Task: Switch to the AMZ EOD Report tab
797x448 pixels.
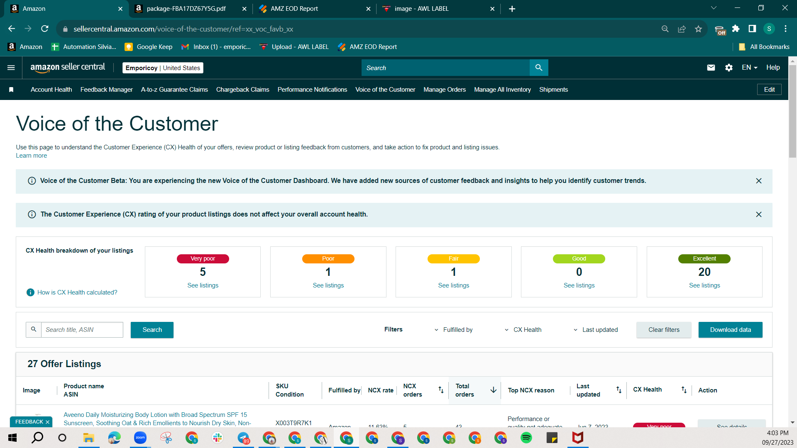Action: [x=314, y=9]
